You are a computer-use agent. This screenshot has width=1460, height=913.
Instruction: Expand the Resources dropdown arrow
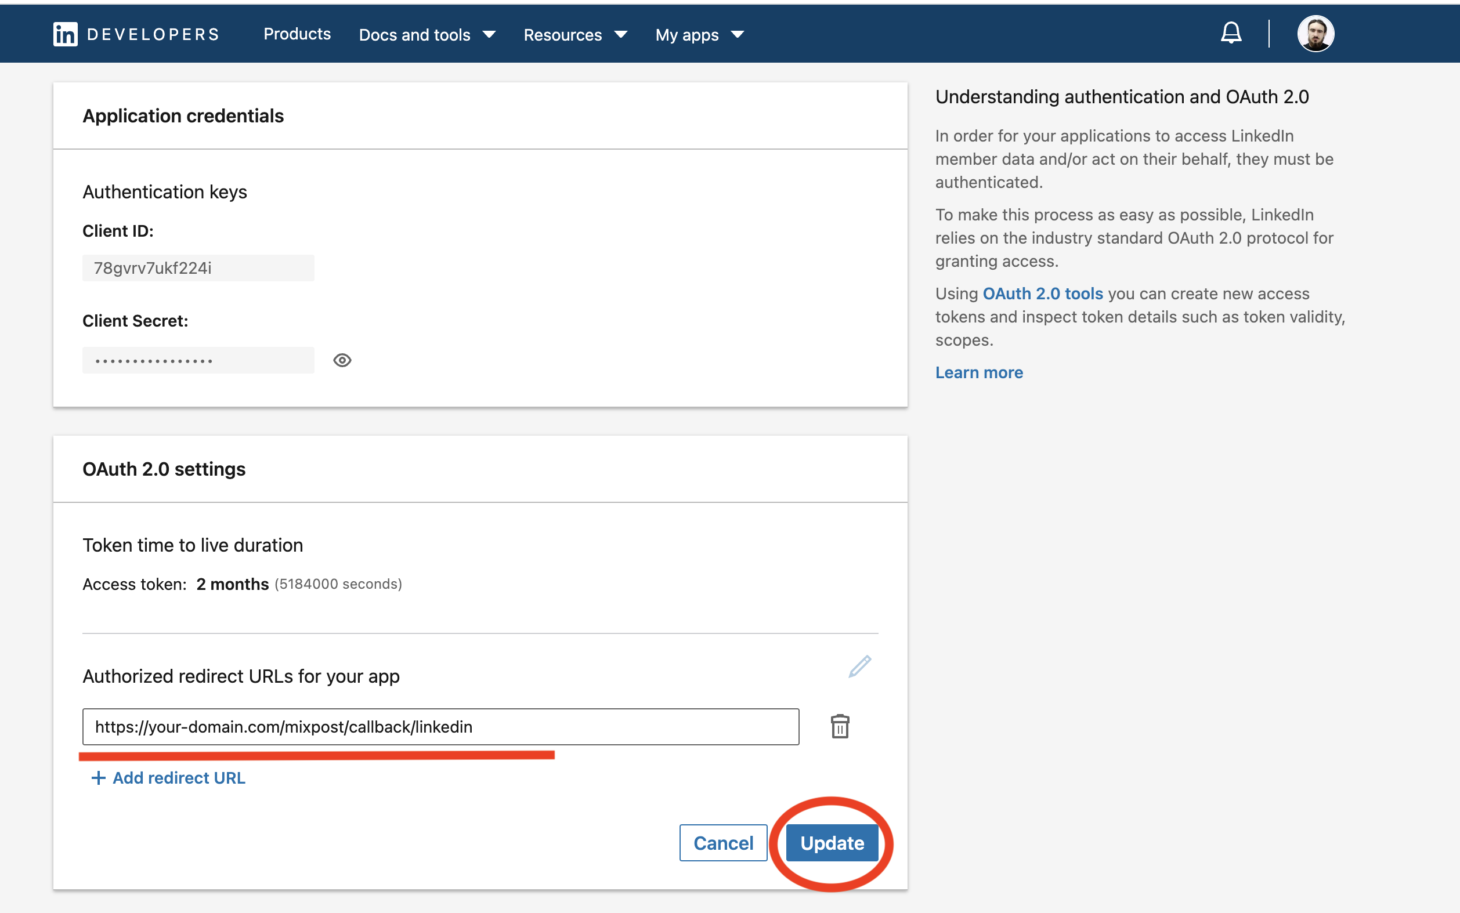click(x=620, y=34)
